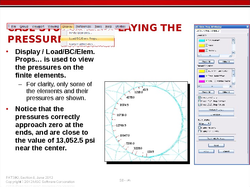Click pressure value 3228.0 in plot

click(x=138, y=148)
